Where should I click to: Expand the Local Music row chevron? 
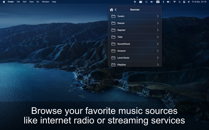[158, 58]
